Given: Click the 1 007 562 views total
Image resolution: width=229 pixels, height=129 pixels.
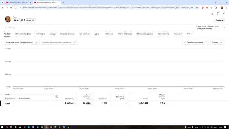Looking at the screenshot, I should [x=69, y=103].
